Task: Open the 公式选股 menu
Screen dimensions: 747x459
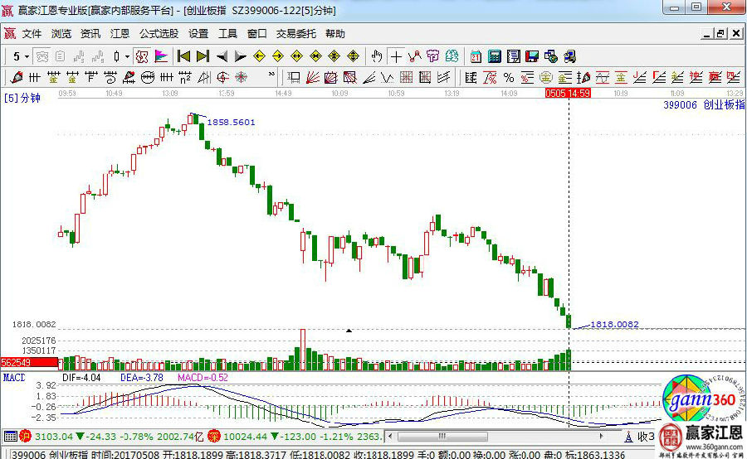Action: tap(159, 34)
